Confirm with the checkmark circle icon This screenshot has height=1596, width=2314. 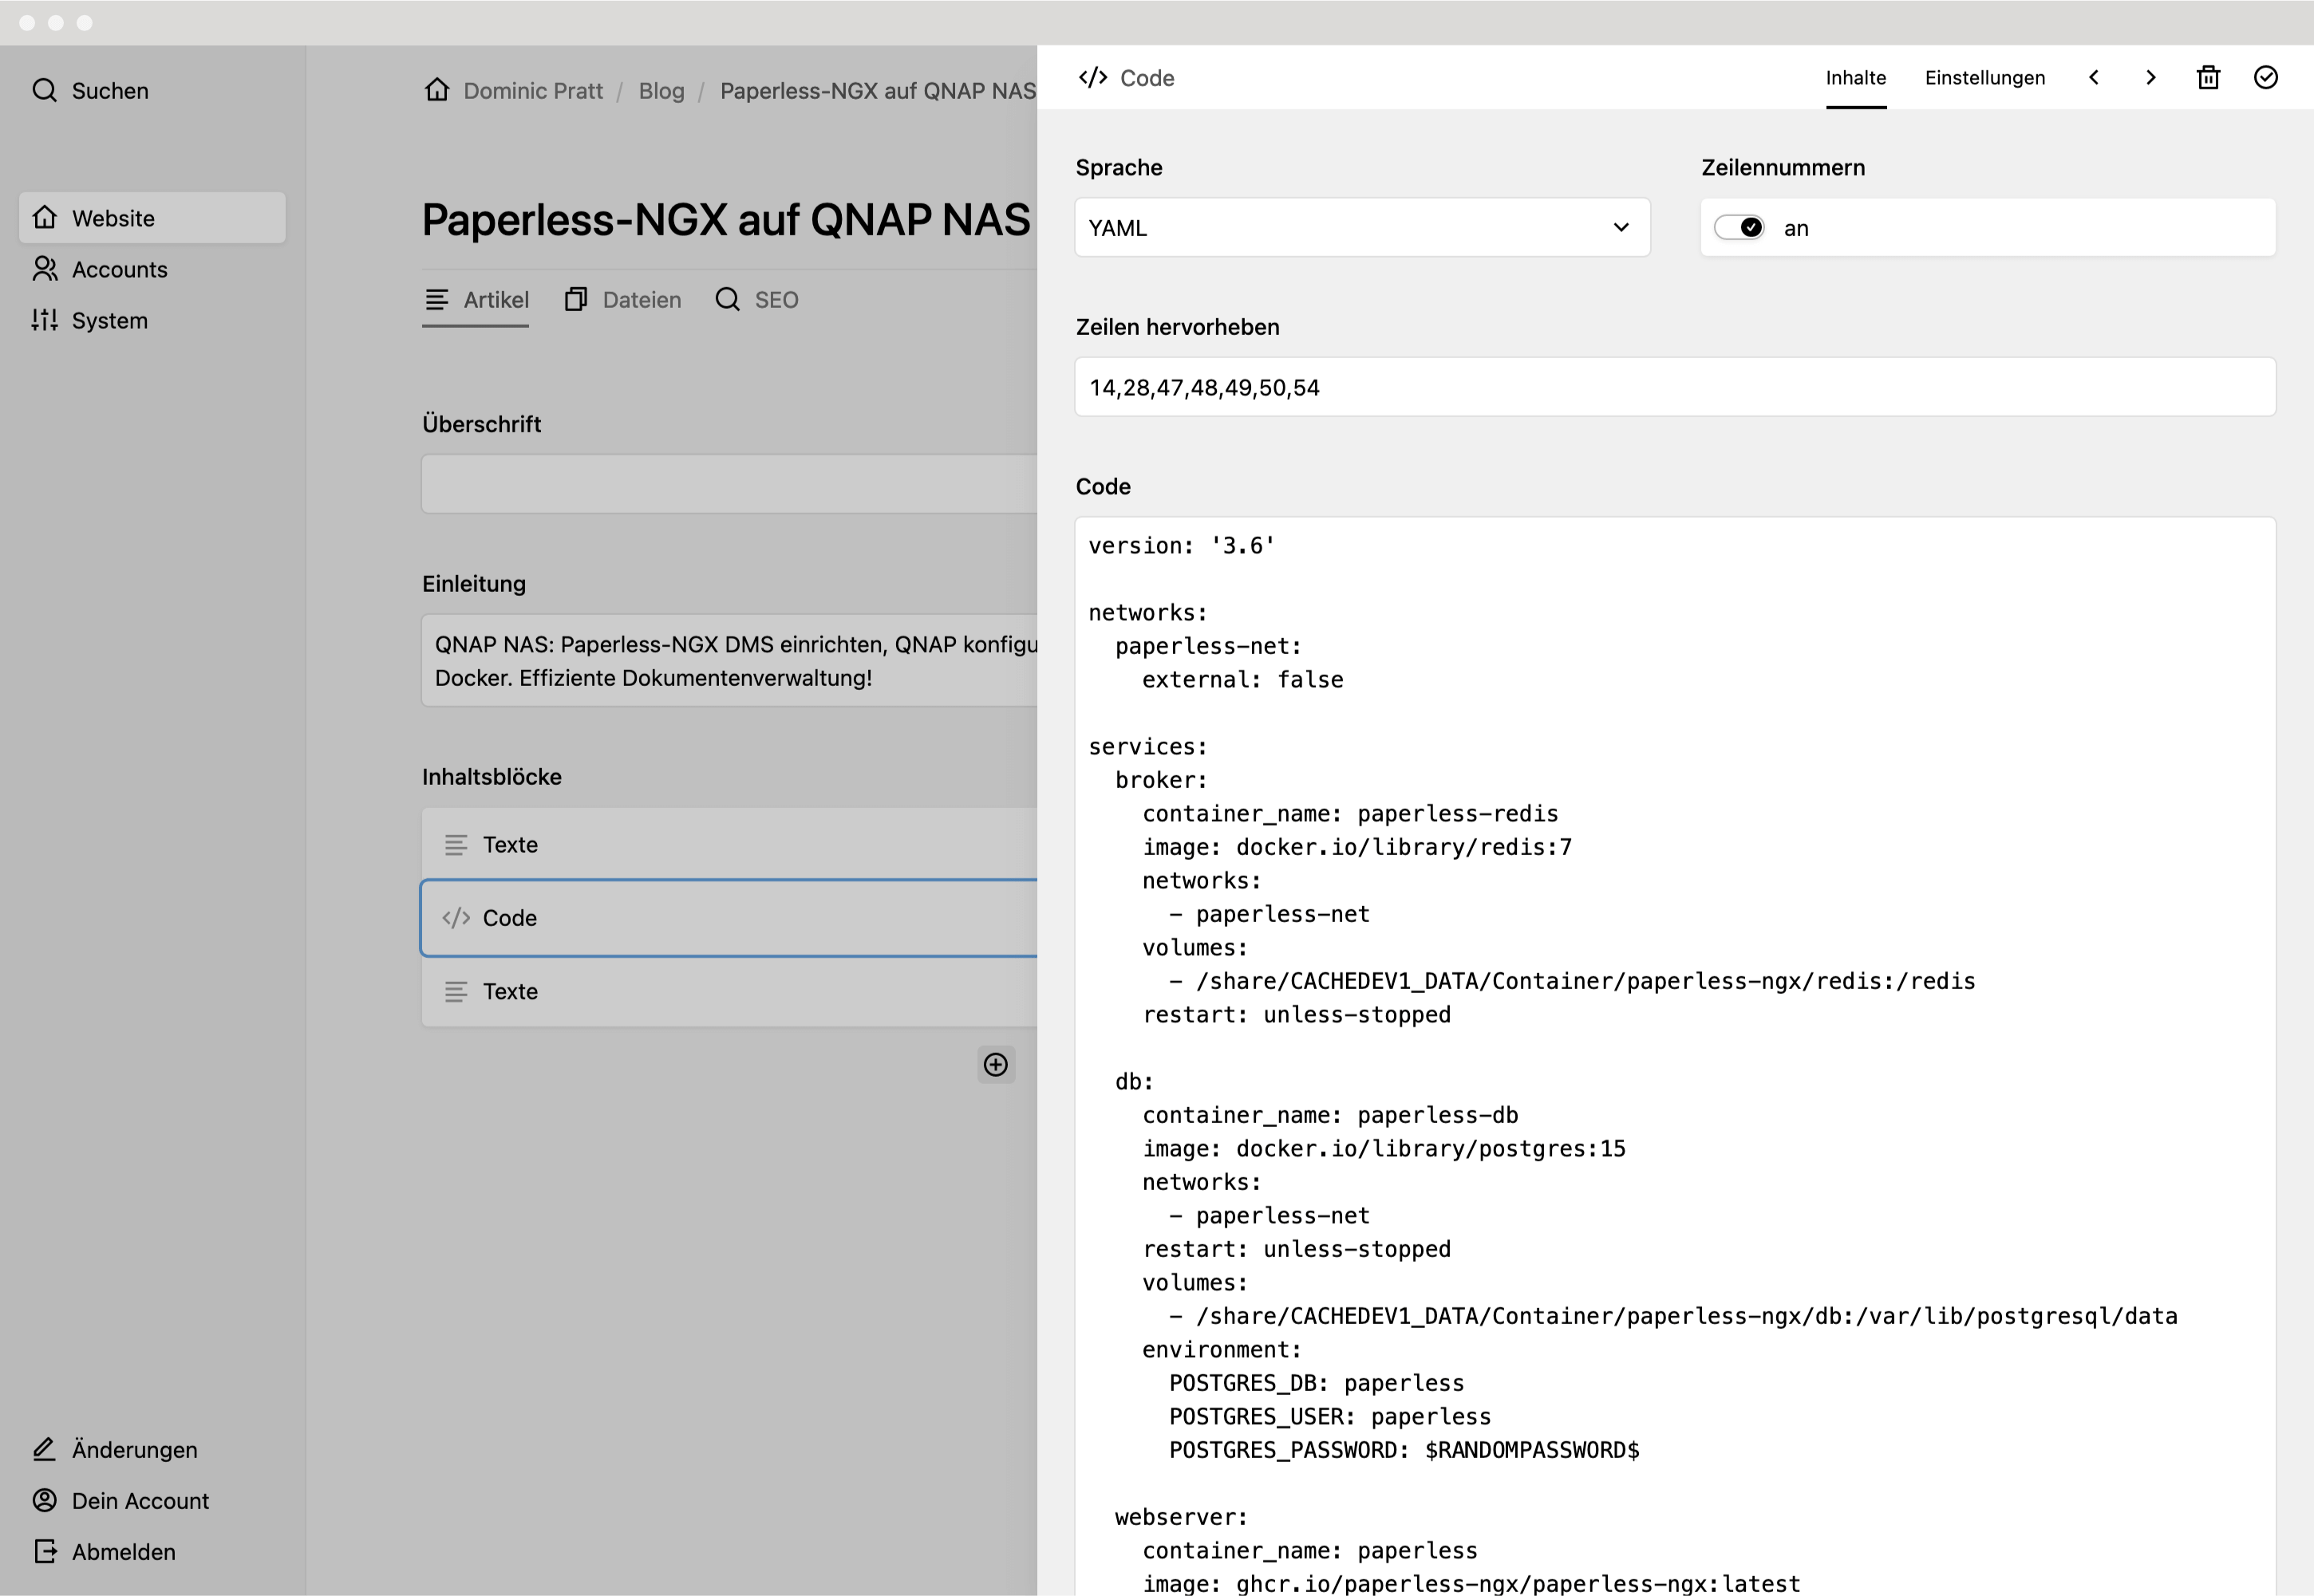2266,77
